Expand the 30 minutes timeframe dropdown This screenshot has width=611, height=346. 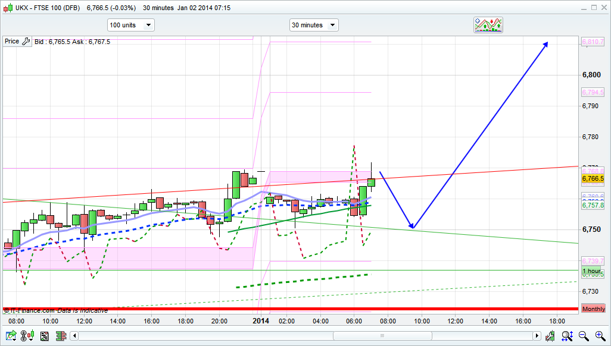tap(313, 25)
